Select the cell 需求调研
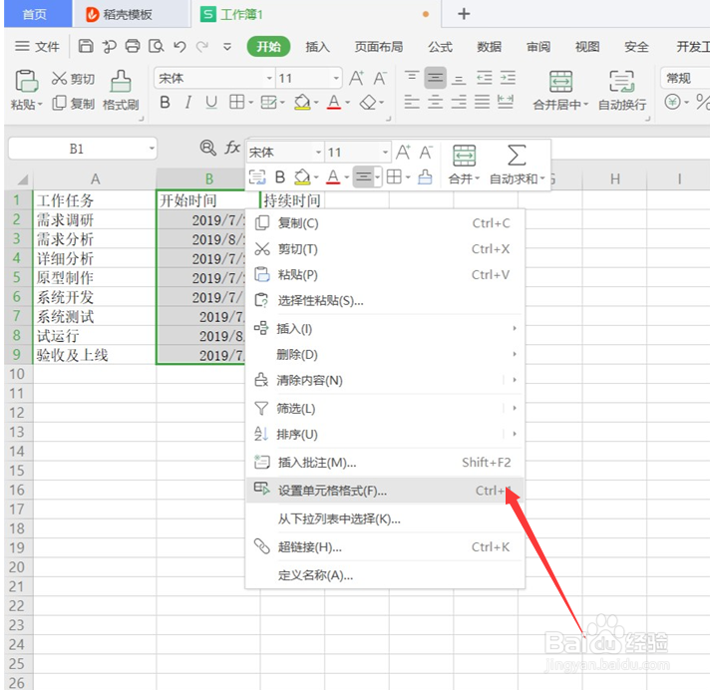Viewport: 710px width, 690px height. (x=95, y=220)
